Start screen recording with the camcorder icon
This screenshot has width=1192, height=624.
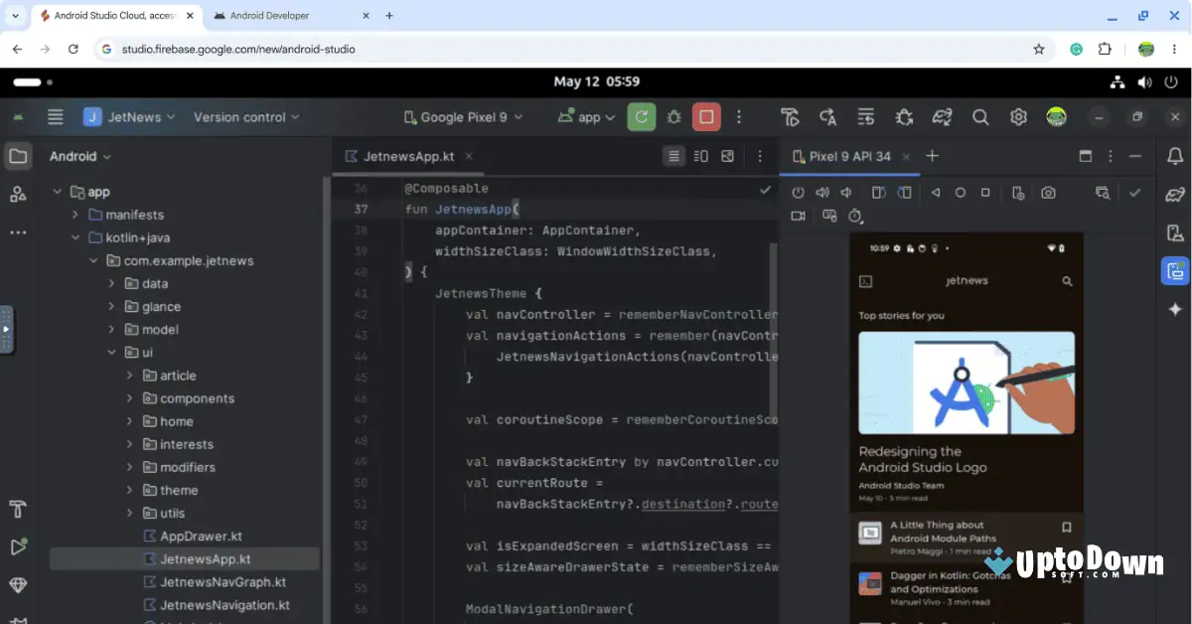[x=799, y=215]
